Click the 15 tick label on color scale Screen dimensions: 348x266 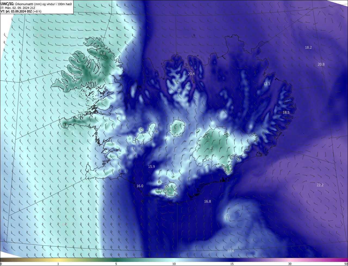(x=232, y=264)
